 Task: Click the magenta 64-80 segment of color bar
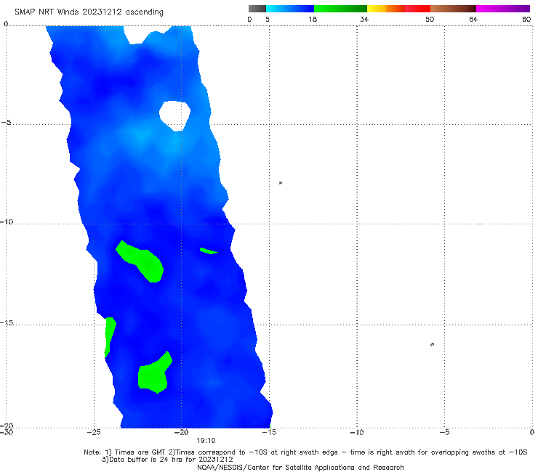coord(503,9)
